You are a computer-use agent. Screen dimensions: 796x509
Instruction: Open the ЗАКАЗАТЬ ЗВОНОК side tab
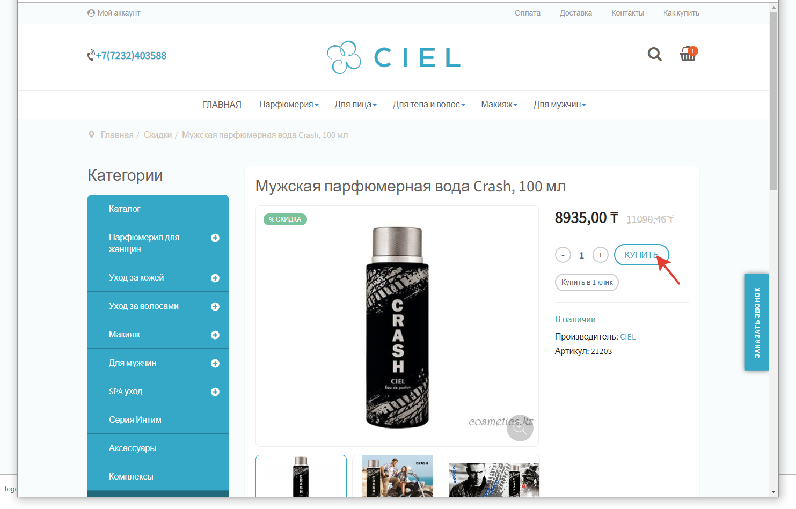(757, 322)
